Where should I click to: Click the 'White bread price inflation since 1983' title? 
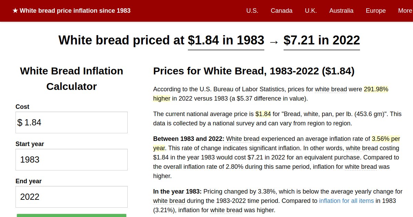pos(75,11)
